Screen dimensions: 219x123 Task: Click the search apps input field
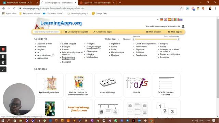(x=47, y=32)
